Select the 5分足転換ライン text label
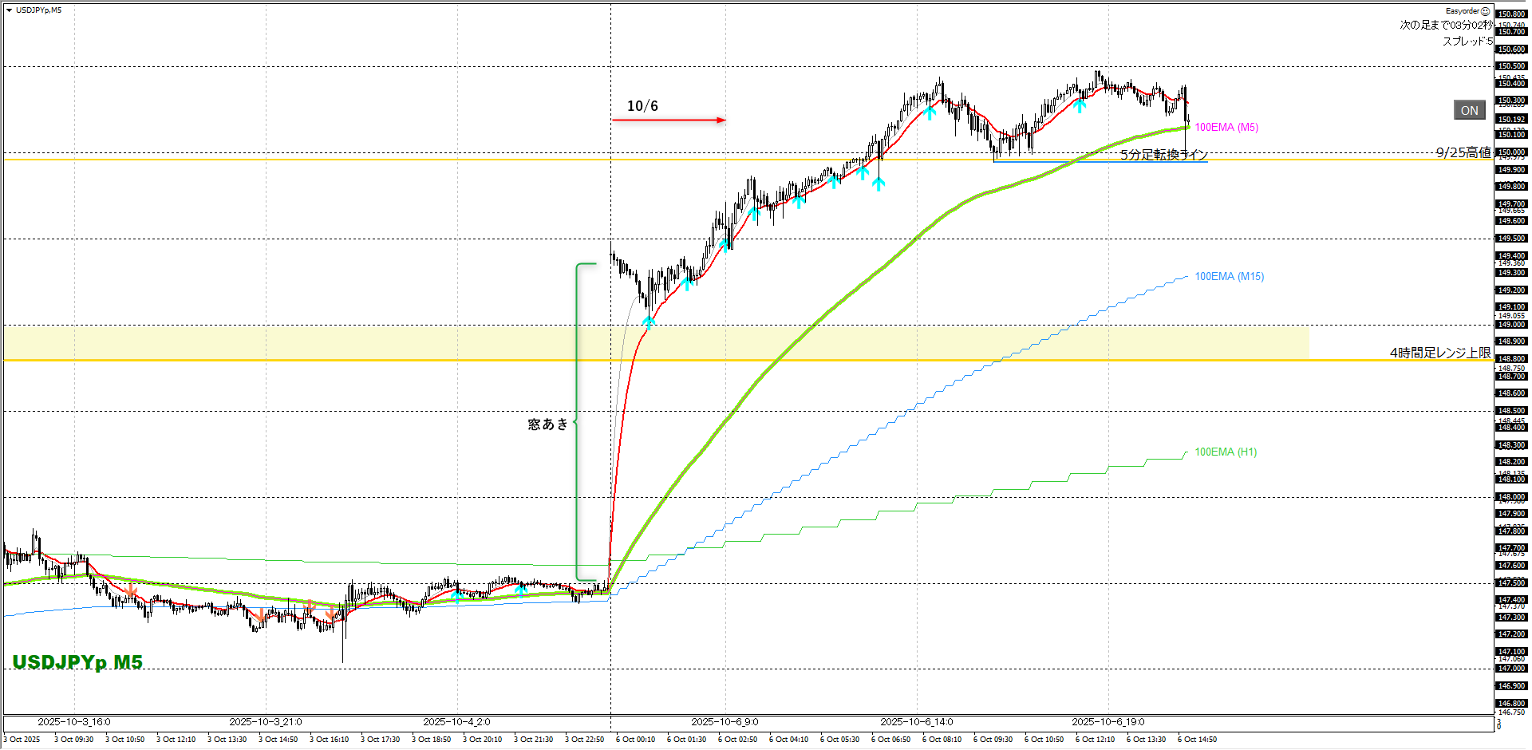 (x=1163, y=155)
